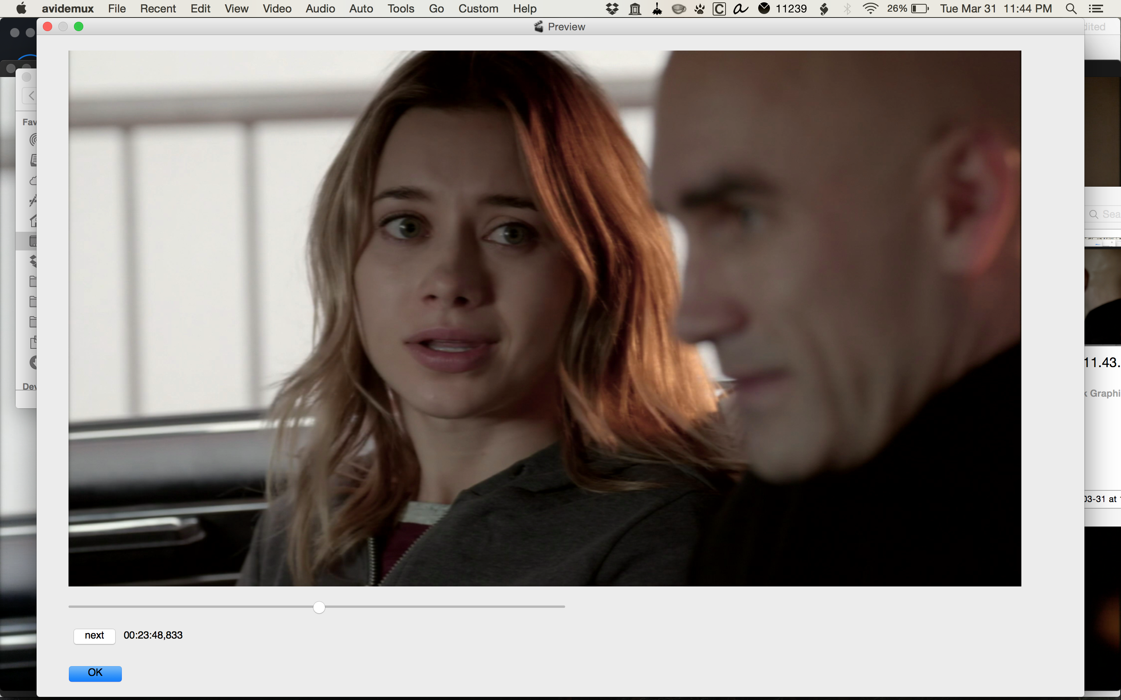Click the Dropbox item in Finder sidebar
1121x700 pixels.
click(x=33, y=261)
